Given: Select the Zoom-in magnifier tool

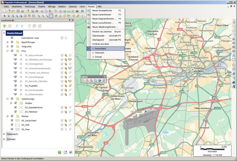Looking at the screenshot, I should [x=39, y=16].
